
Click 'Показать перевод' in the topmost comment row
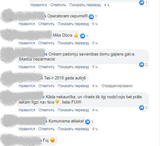[85, 5]
